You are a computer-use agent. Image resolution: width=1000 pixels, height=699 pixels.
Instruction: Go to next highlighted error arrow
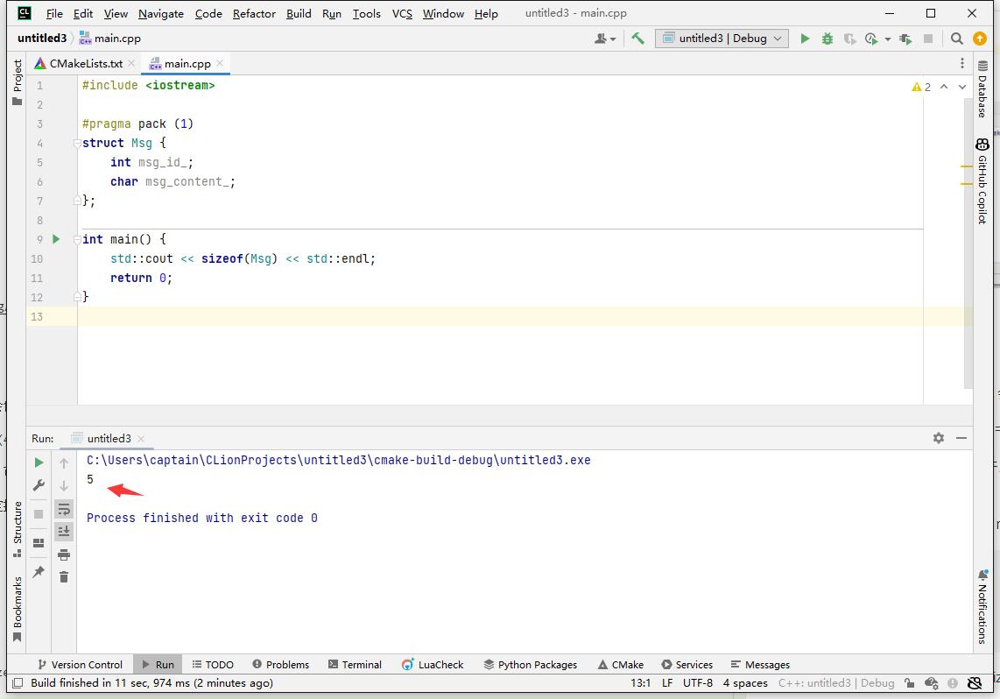[x=961, y=87]
